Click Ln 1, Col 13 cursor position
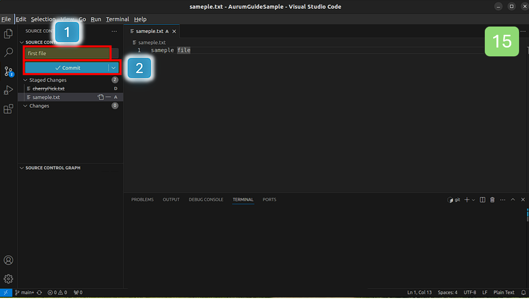Viewport: 529px width, 299px height. (x=420, y=292)
